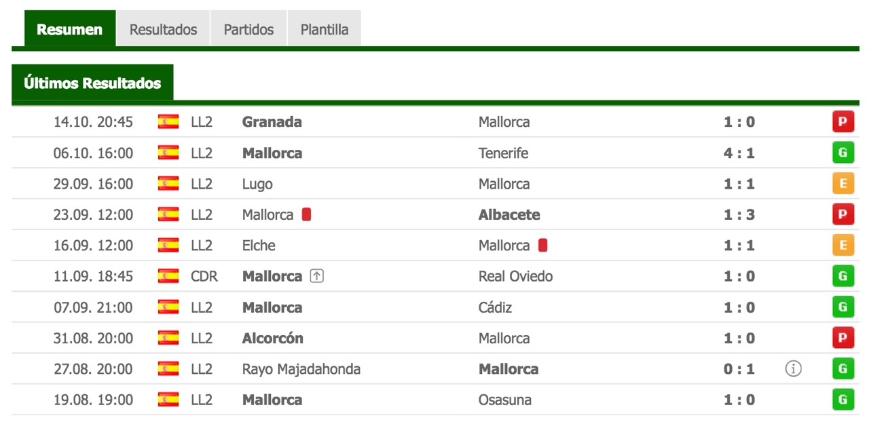Switch to the Resultados tab
This screenshot has width=869, height=422.
(x=163, y=29)
